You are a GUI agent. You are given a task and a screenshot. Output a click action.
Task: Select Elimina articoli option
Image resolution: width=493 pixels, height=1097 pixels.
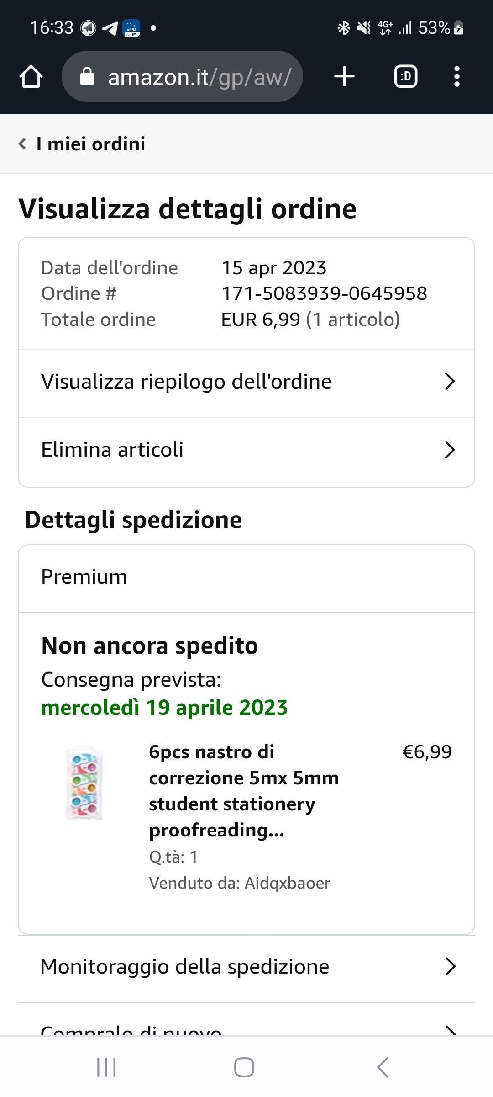[112, 450]
